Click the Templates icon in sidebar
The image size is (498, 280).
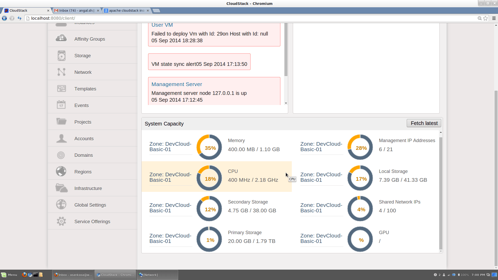61,89
